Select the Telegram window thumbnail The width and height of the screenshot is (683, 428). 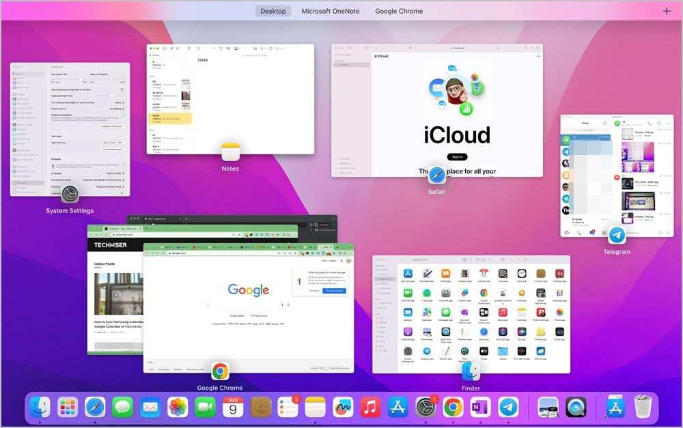[617, 175]
